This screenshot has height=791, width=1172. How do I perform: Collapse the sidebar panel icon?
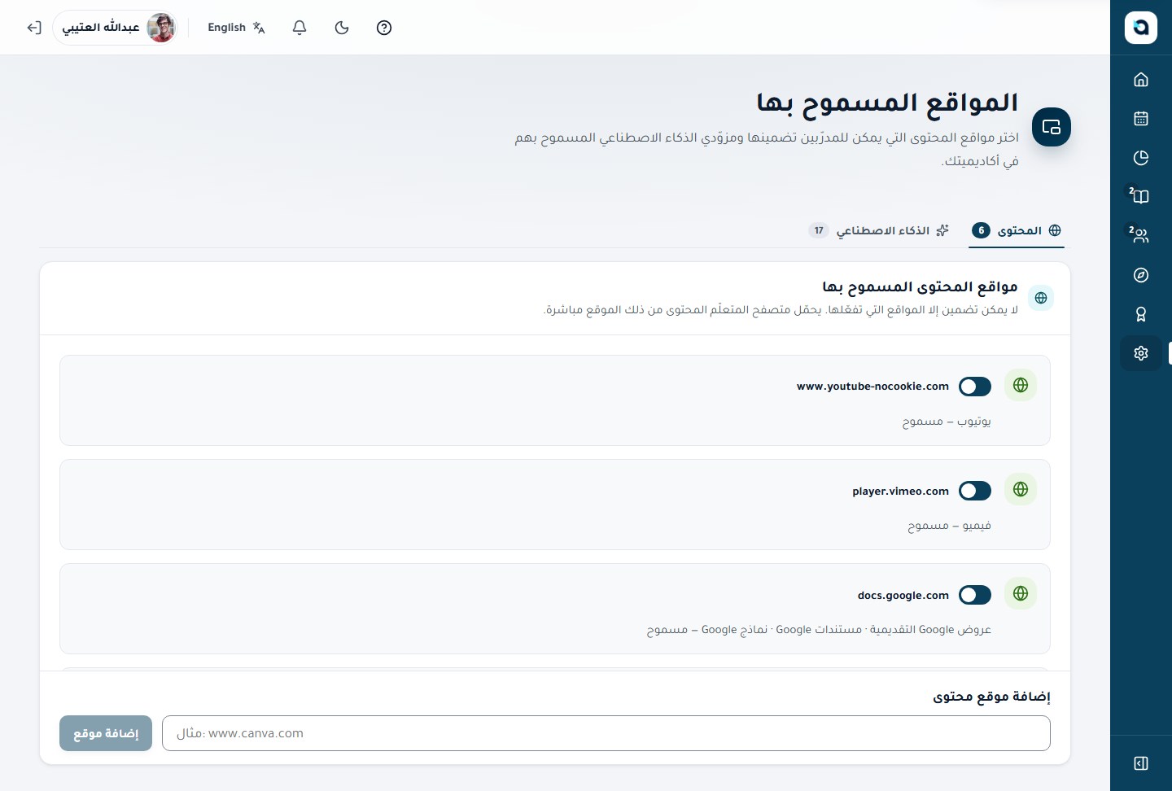tap(1141, 763)
